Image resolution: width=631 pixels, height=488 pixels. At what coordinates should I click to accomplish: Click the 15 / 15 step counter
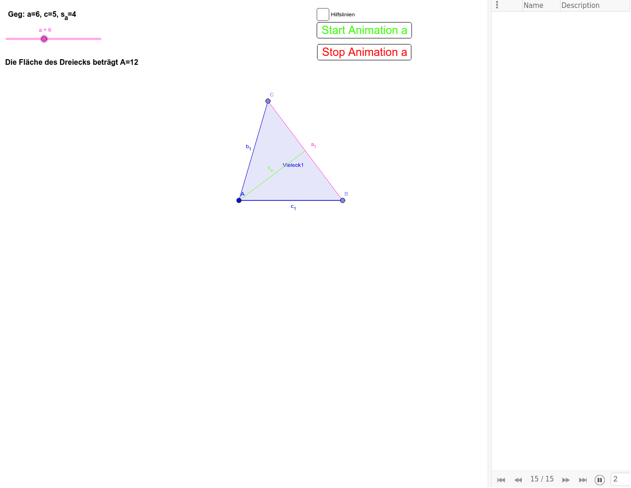pyautogui.click(x=542, y=479)
